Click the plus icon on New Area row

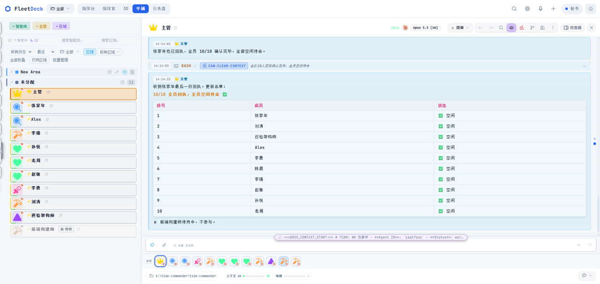125,72
